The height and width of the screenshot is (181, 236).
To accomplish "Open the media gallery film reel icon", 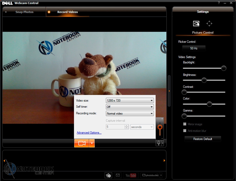I will pos(109,175).
